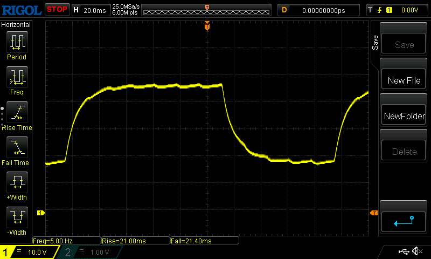
Task: Toggle the muted speaker sound icon
Action: (416, 251)
